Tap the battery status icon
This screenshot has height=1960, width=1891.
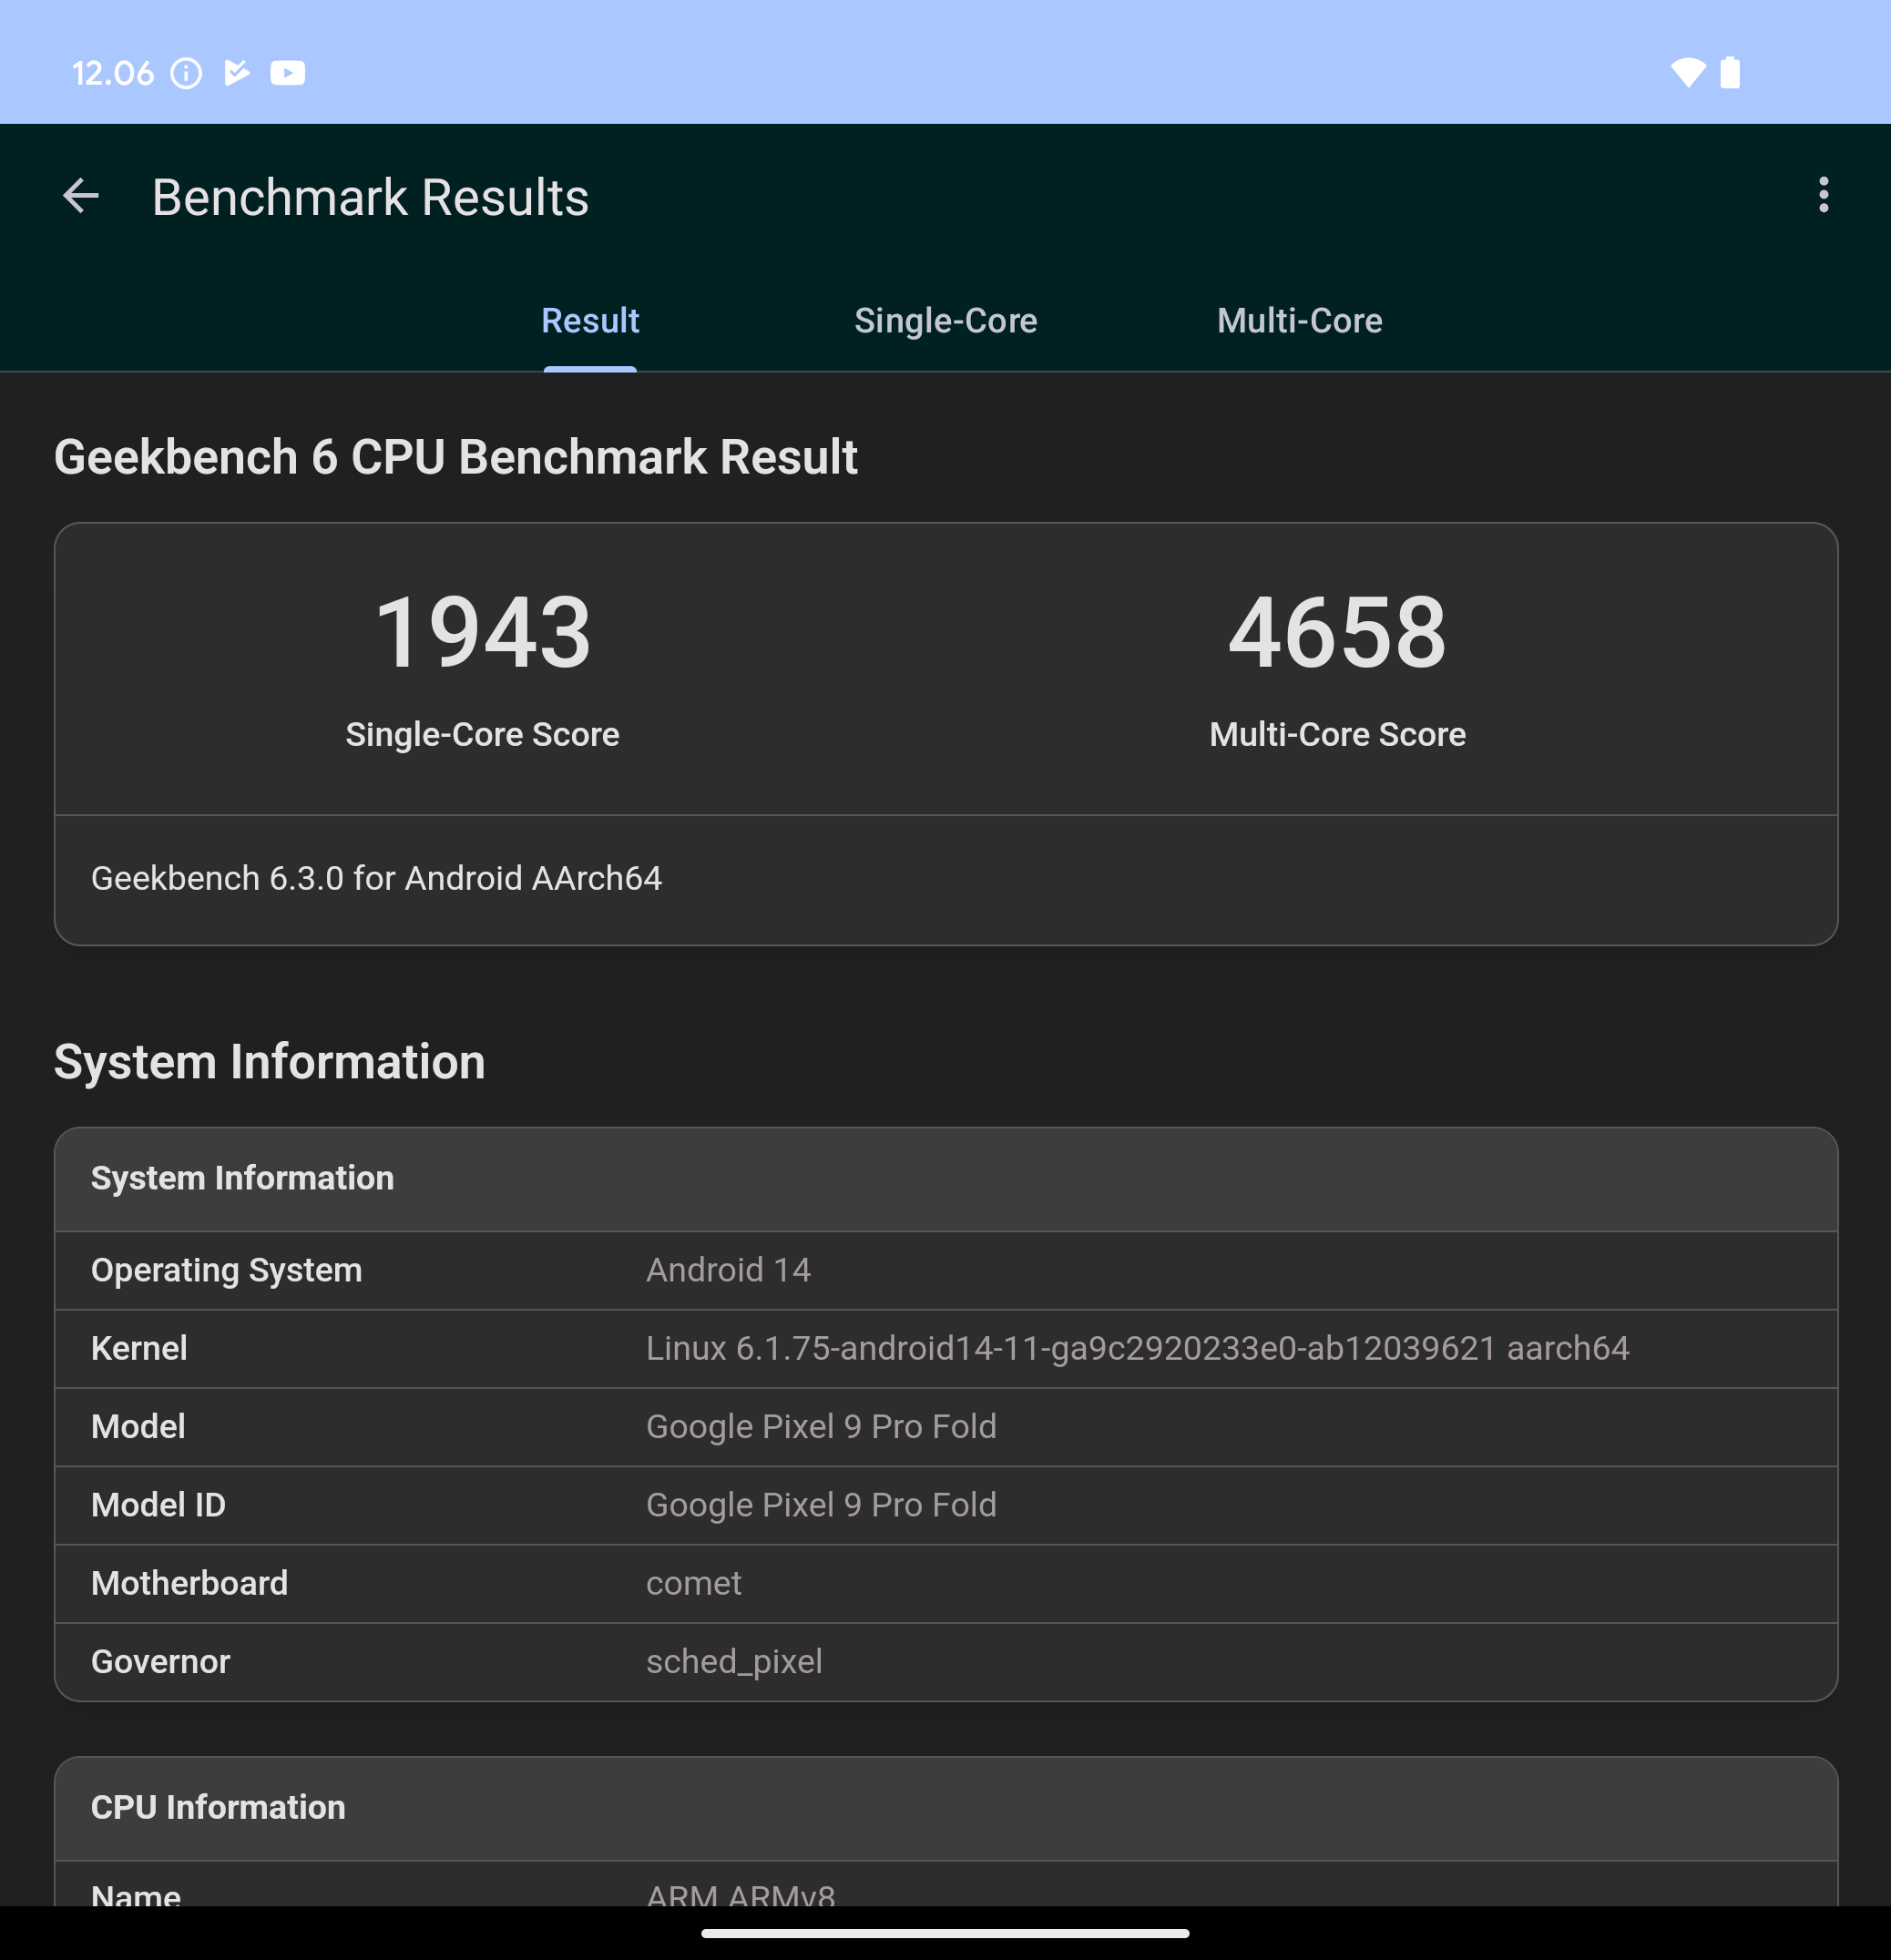click(1730, 73)
